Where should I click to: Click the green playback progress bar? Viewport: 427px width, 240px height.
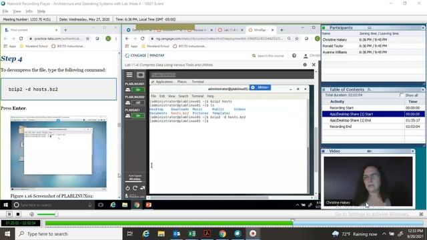169,223
